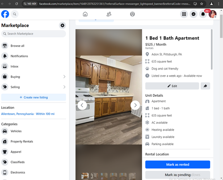This screenshot has height=180, width=223.
Task: Go to the Home feed icon
Action: (x=85, y=14)
